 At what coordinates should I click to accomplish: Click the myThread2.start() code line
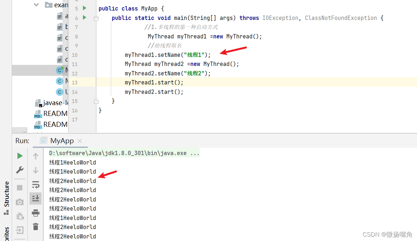coord(154,92)
